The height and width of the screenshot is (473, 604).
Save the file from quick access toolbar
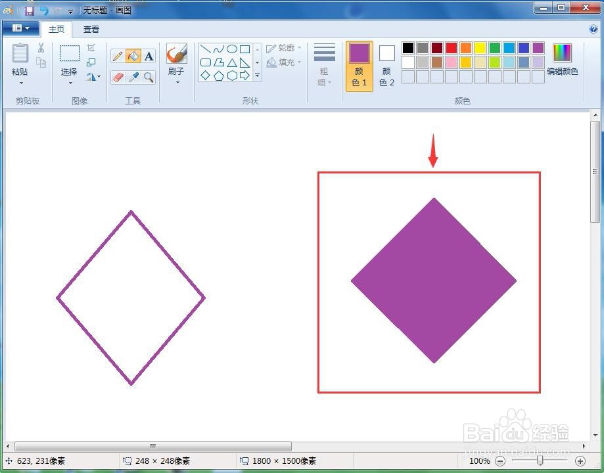tap(30, 11)
